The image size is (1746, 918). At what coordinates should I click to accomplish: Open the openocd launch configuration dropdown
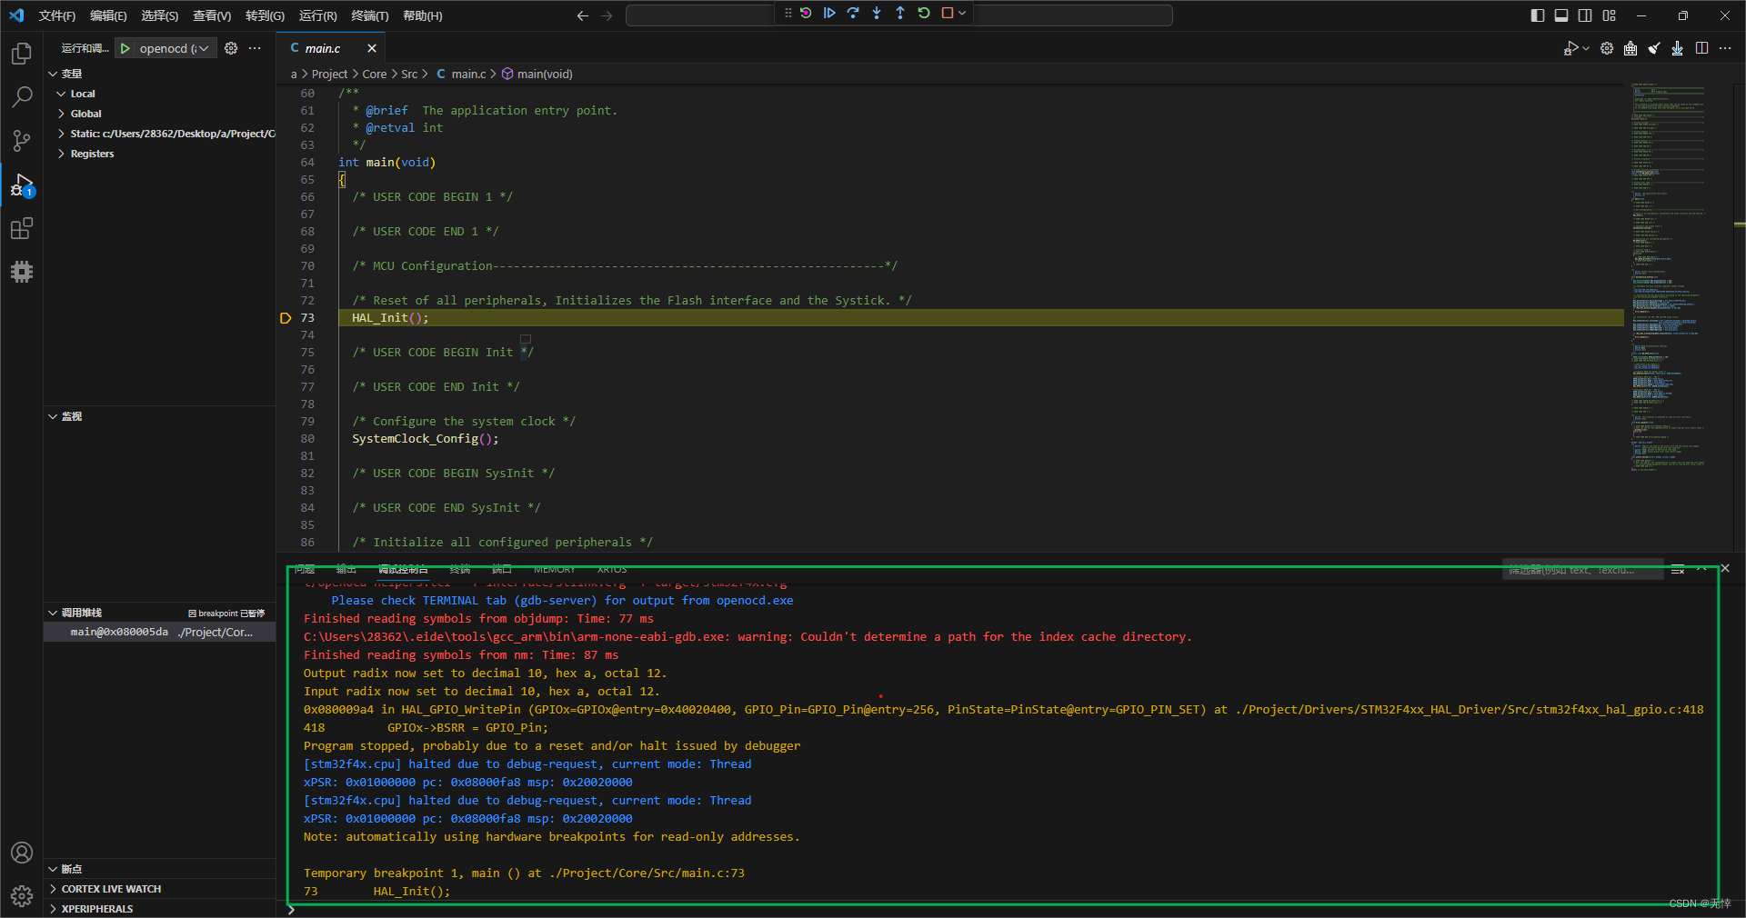tap(176, 48)
